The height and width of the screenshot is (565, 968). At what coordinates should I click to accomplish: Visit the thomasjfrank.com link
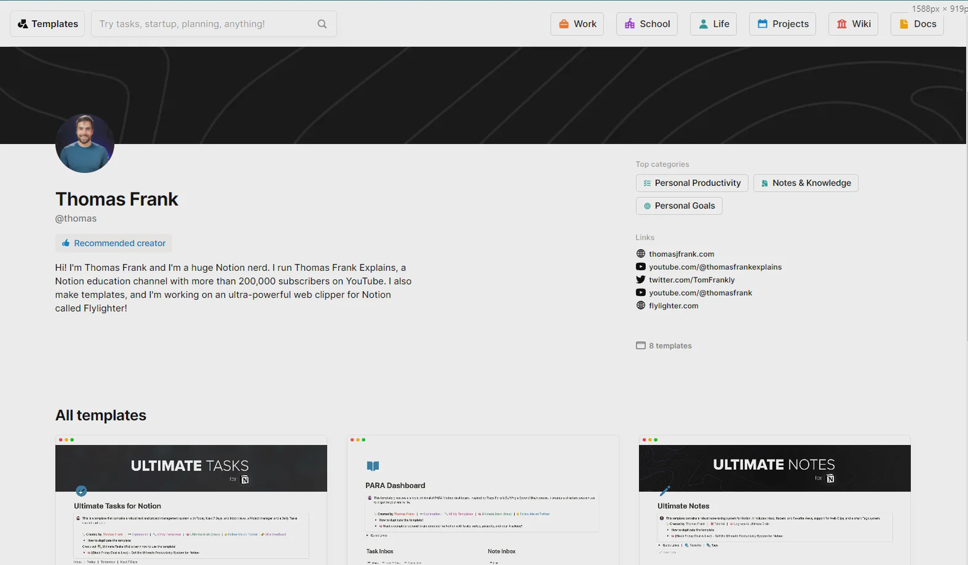[x=682, y=254]
